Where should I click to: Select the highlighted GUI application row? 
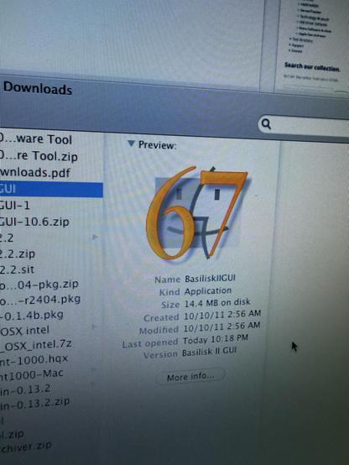point(51,189)
